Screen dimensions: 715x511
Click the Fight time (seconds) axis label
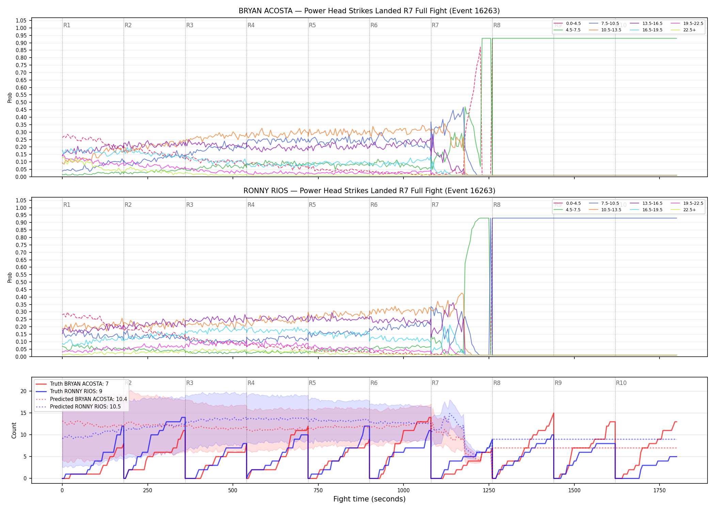(x=369, y=499)
